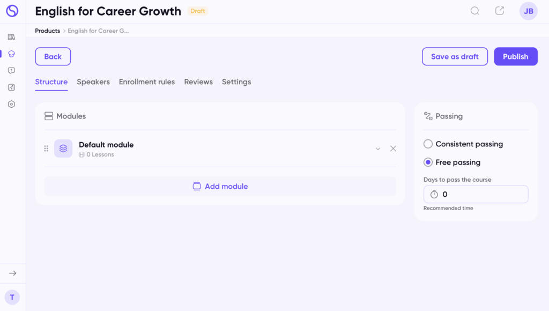The image size is (549, 311).
Task: Open the Enrollment rules tab
Action: coord(147,82)
